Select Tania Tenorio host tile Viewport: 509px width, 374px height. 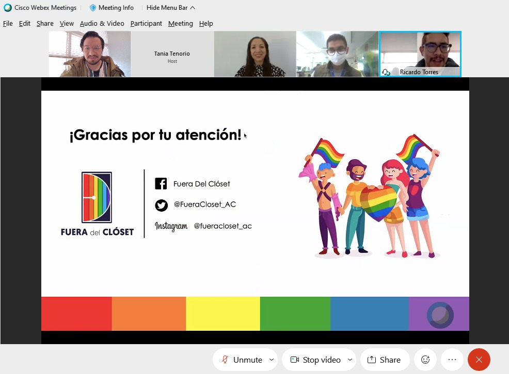pyautogui.click(x=172, y=54)
